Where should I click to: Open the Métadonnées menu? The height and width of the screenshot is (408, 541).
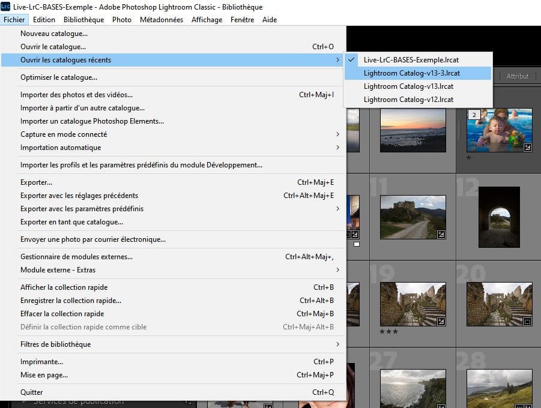(162, 20)
